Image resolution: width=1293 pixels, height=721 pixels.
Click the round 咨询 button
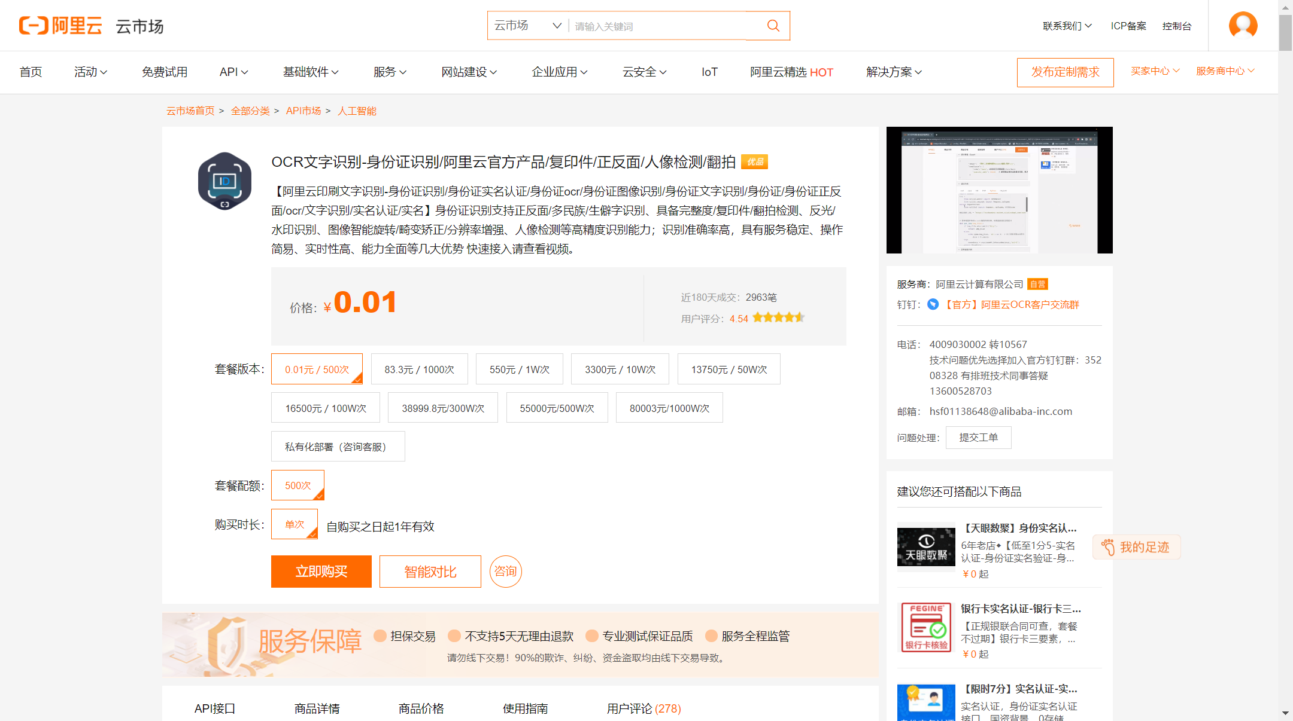tap(506, 572)
